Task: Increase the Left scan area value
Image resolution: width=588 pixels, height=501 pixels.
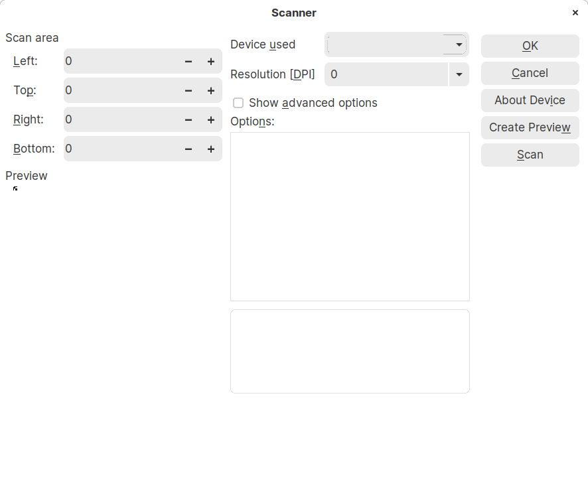Action: (211, 61)
